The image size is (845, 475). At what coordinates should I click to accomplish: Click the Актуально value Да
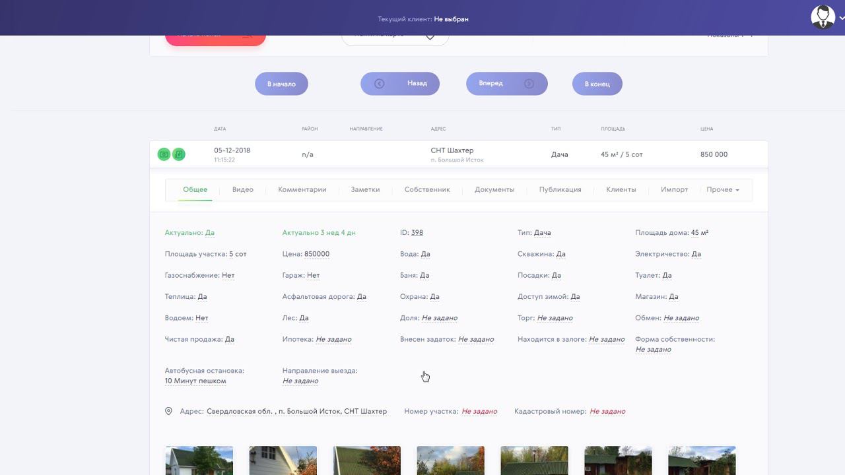click(x=210, y=233)
